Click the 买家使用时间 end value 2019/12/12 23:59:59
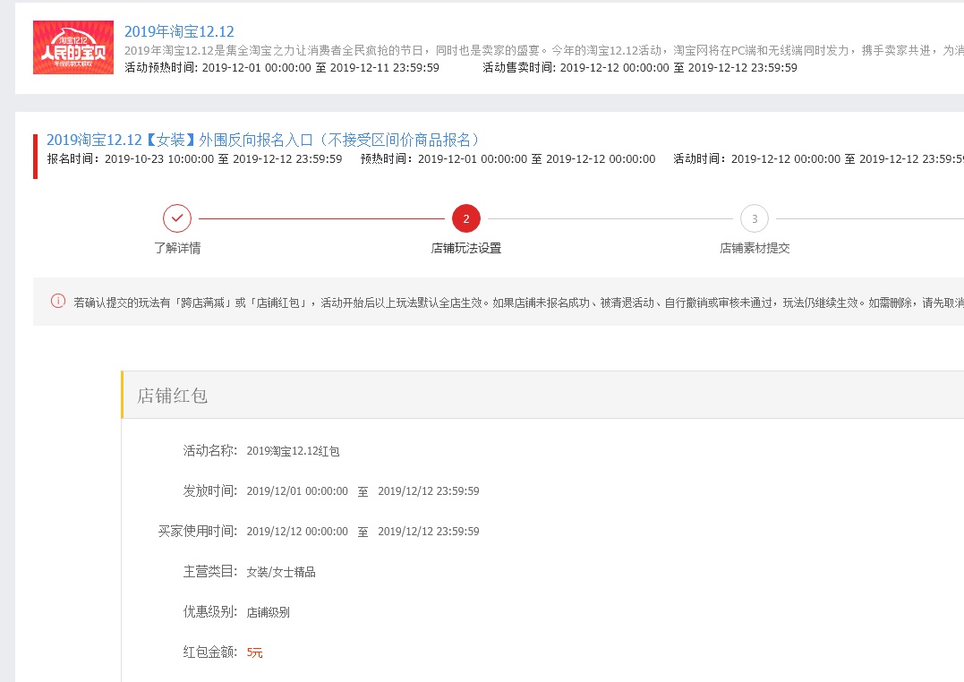 [429, 532]
